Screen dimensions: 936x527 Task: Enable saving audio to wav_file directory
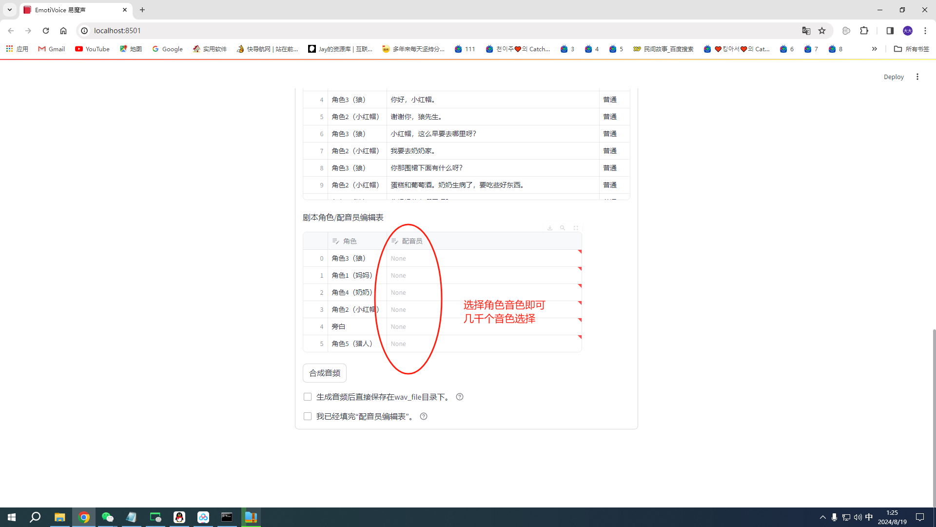(308, 397)
